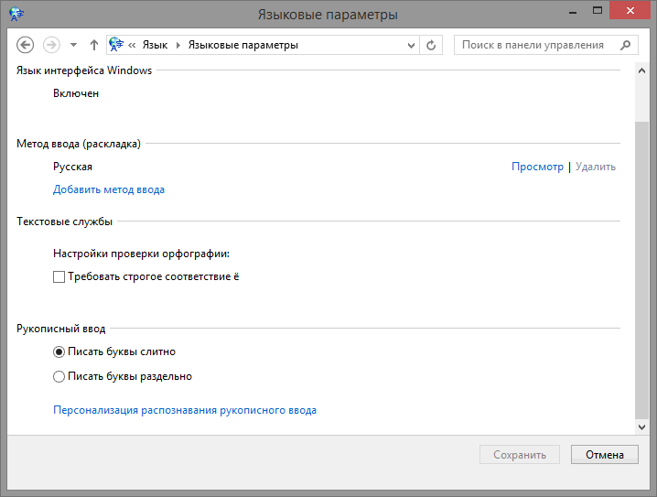Click the Языковые параметры breadcrumb item
The image size is (657, 497).
[242, 45]
